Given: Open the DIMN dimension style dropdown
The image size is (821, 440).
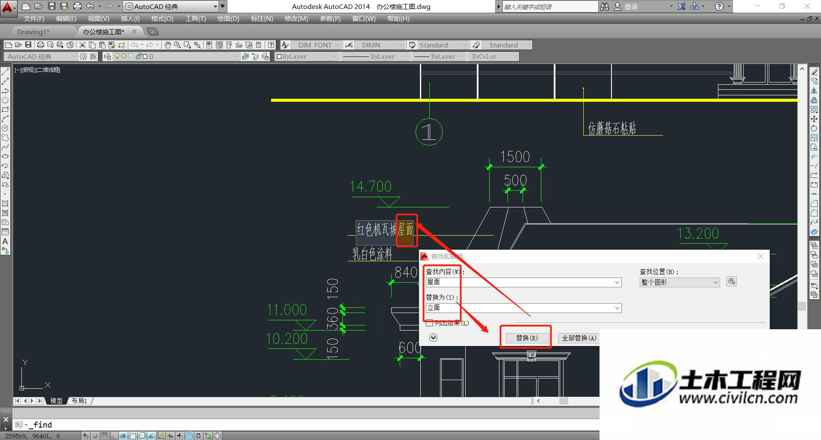Looking at the screenshot, I should (379, 45).
